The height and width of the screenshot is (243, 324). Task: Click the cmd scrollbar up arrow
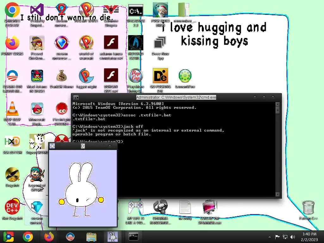pos(277,104)
